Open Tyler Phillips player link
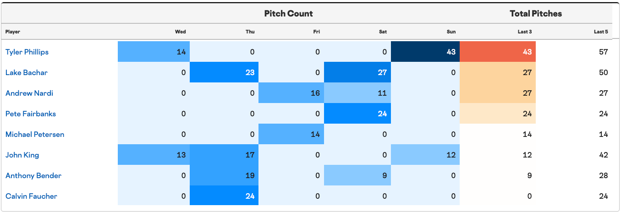The width and height of the screenshot is (621, 212). pyautogui.click(x=27, y=52)
